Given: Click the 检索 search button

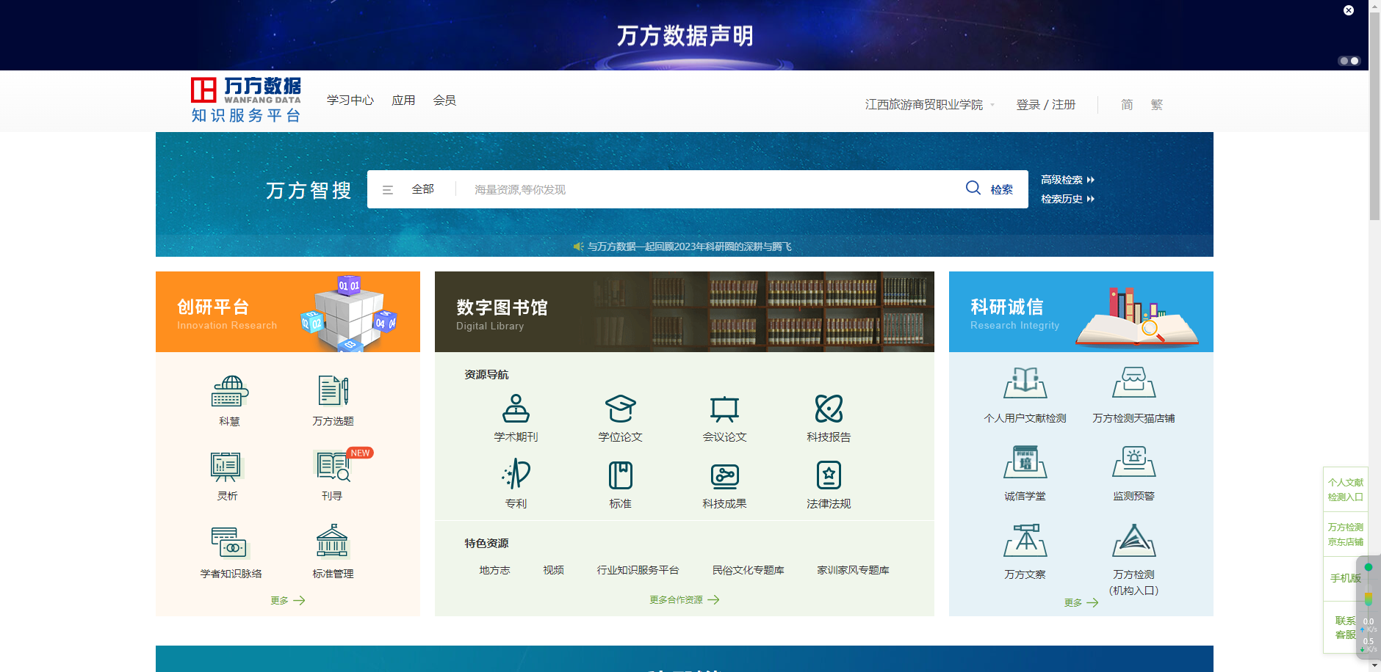Looking at the screenshot, I should coord(989,189).
